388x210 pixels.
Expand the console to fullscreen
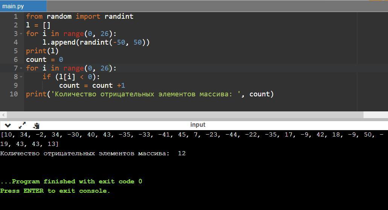22,125
